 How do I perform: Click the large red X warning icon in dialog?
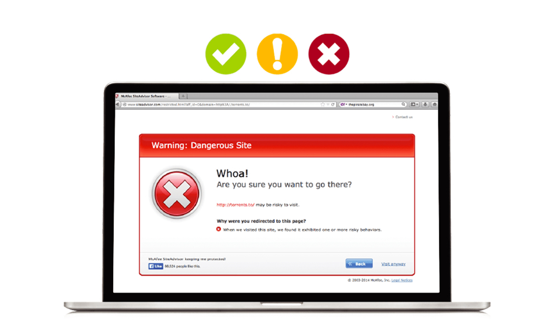coord(176,194)
